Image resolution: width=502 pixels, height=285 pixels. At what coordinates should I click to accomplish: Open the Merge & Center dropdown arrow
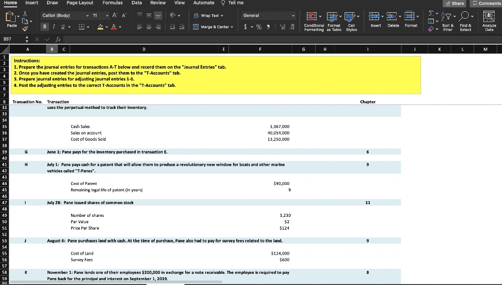tap(231, 27)
